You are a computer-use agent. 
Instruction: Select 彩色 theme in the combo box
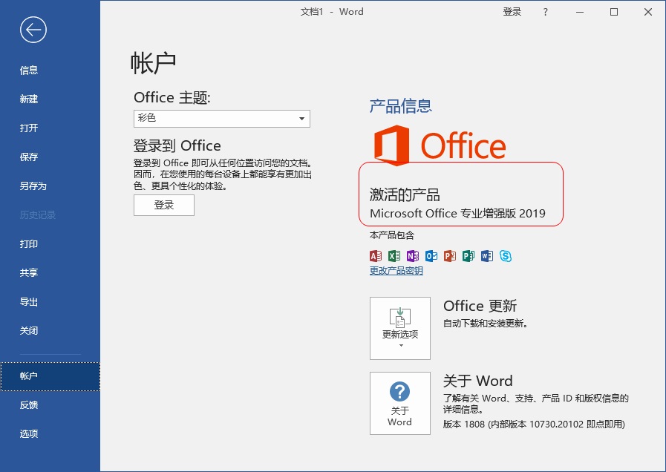pos(221,119)
